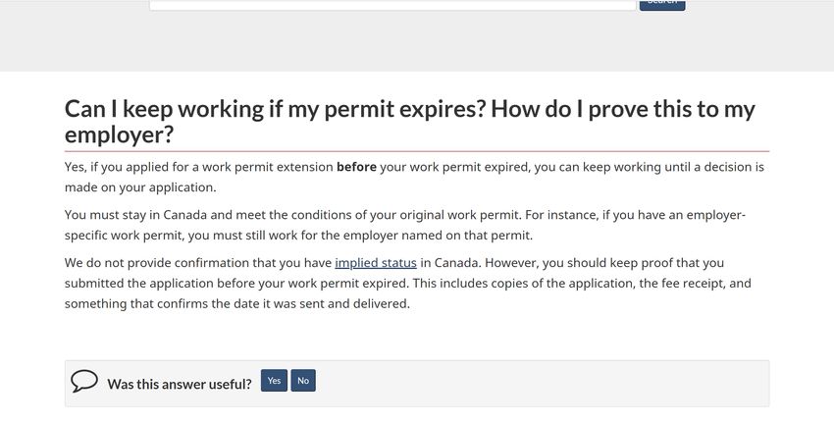This screenshot has width=834, height=424.
Task: Open the implied status link
Action: pyautogui.click(x=376, y=263)
